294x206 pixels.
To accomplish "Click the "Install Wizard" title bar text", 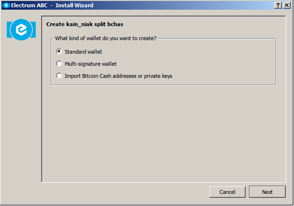I will tap(74, 5).
